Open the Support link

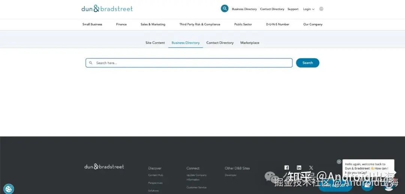pos(293,9)
